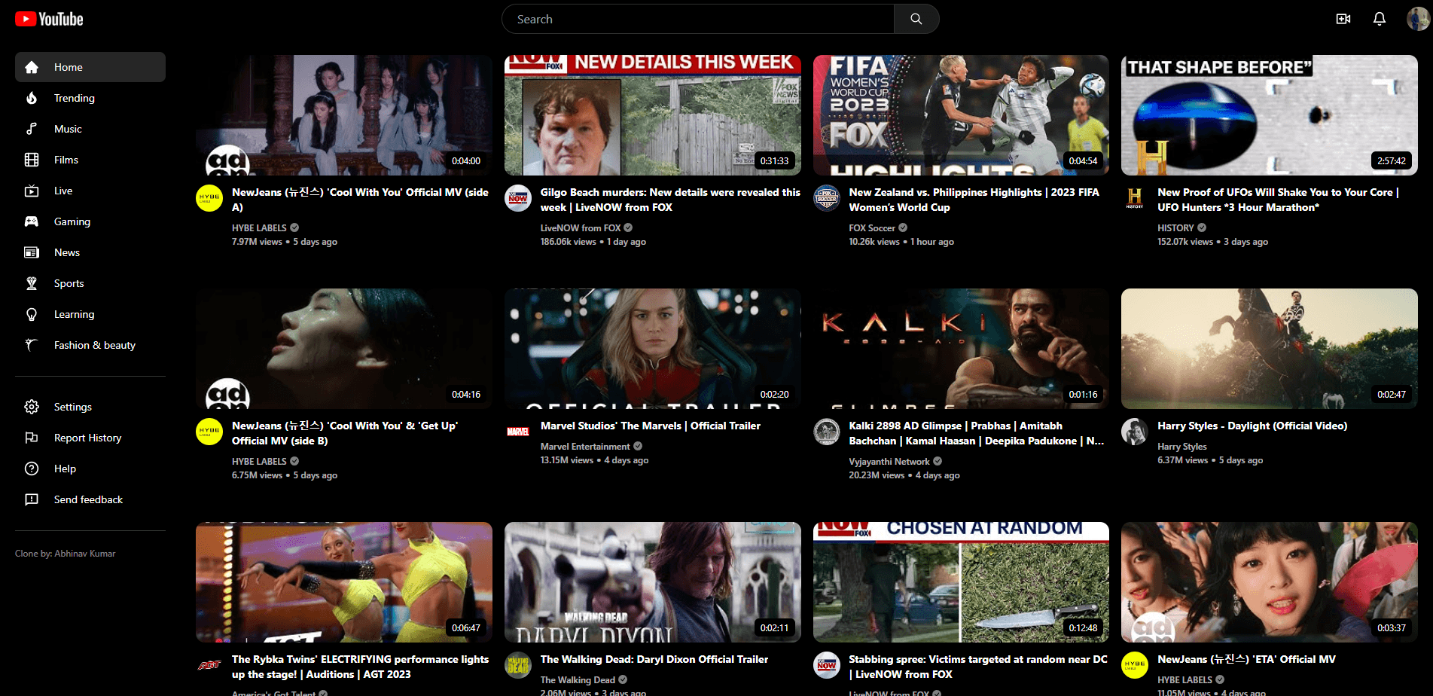Image resolution: width=1433 pixels, height=696 pixels.
Task: Click the News newspaper icon
Action: 32,252
